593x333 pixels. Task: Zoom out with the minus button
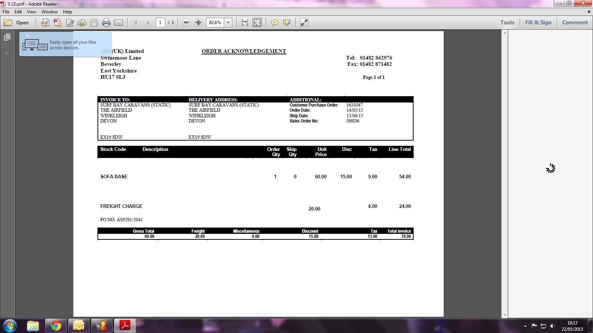pos(186,23)
